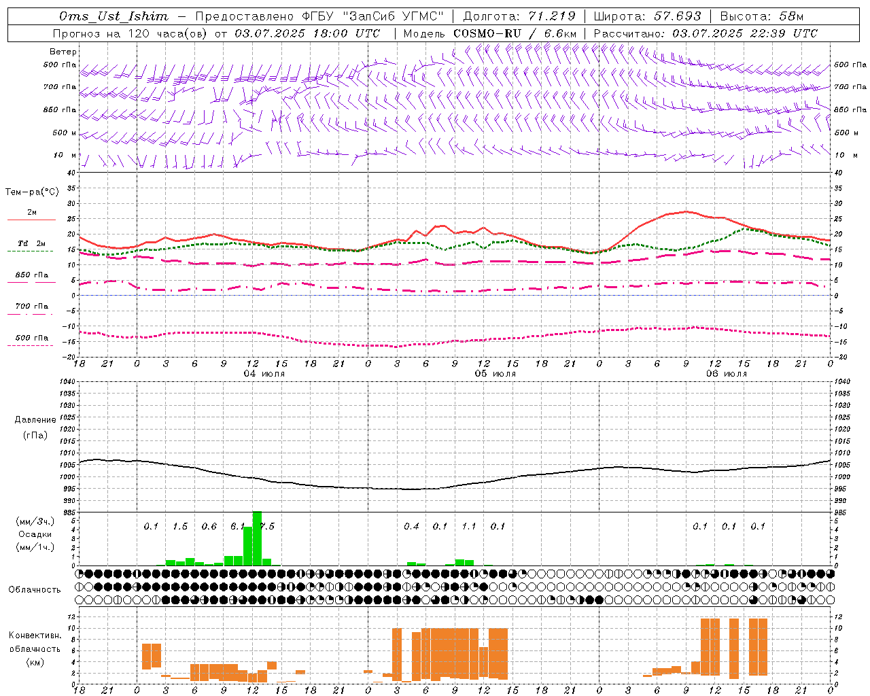Click the (км) convective height unit label
870x696 pixels.
(35, 662)
